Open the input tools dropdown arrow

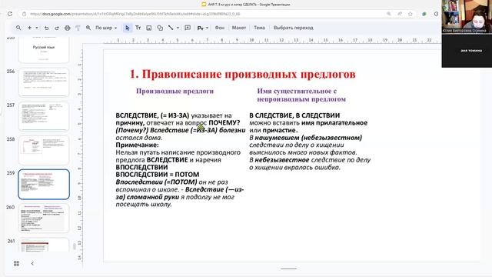207,28
